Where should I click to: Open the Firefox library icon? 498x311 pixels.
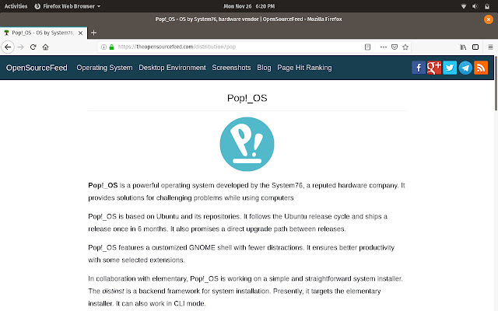point(463,47)
